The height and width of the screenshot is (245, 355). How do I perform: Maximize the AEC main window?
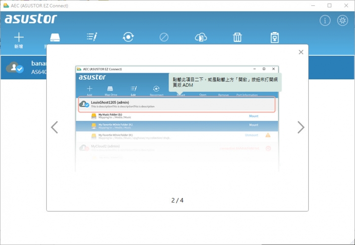pyautogui.click(x=329, y=5)
